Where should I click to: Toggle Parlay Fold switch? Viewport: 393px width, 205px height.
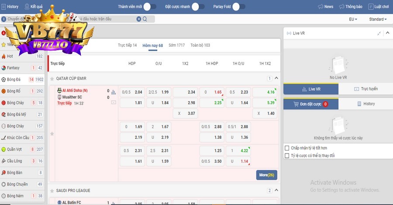(239, 7)
